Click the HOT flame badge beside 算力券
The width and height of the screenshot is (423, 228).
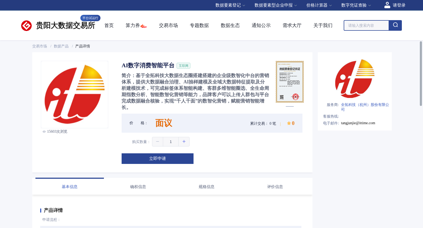point(144,26)
